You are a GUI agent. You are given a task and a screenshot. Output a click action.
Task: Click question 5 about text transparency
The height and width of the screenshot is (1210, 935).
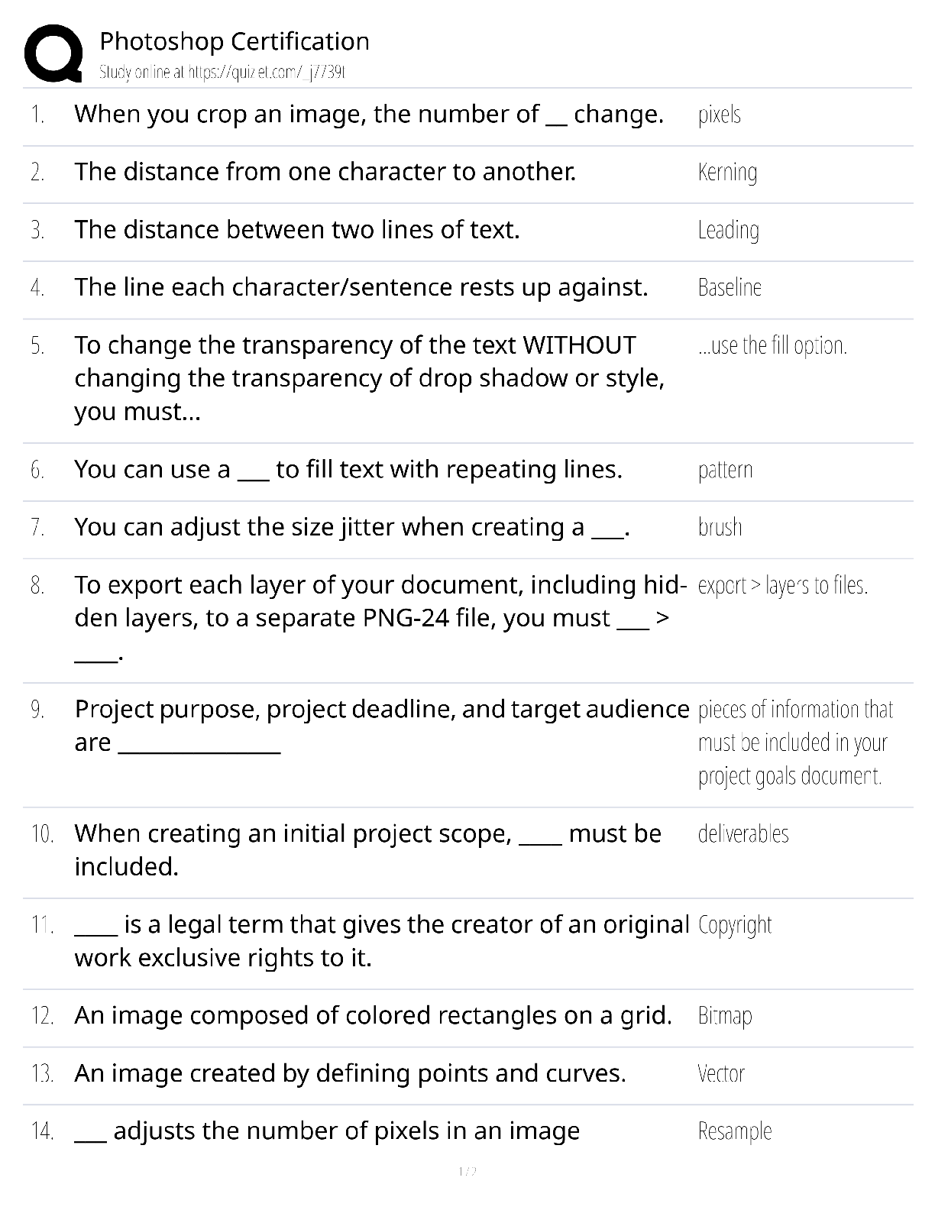[x=370, y=378]
